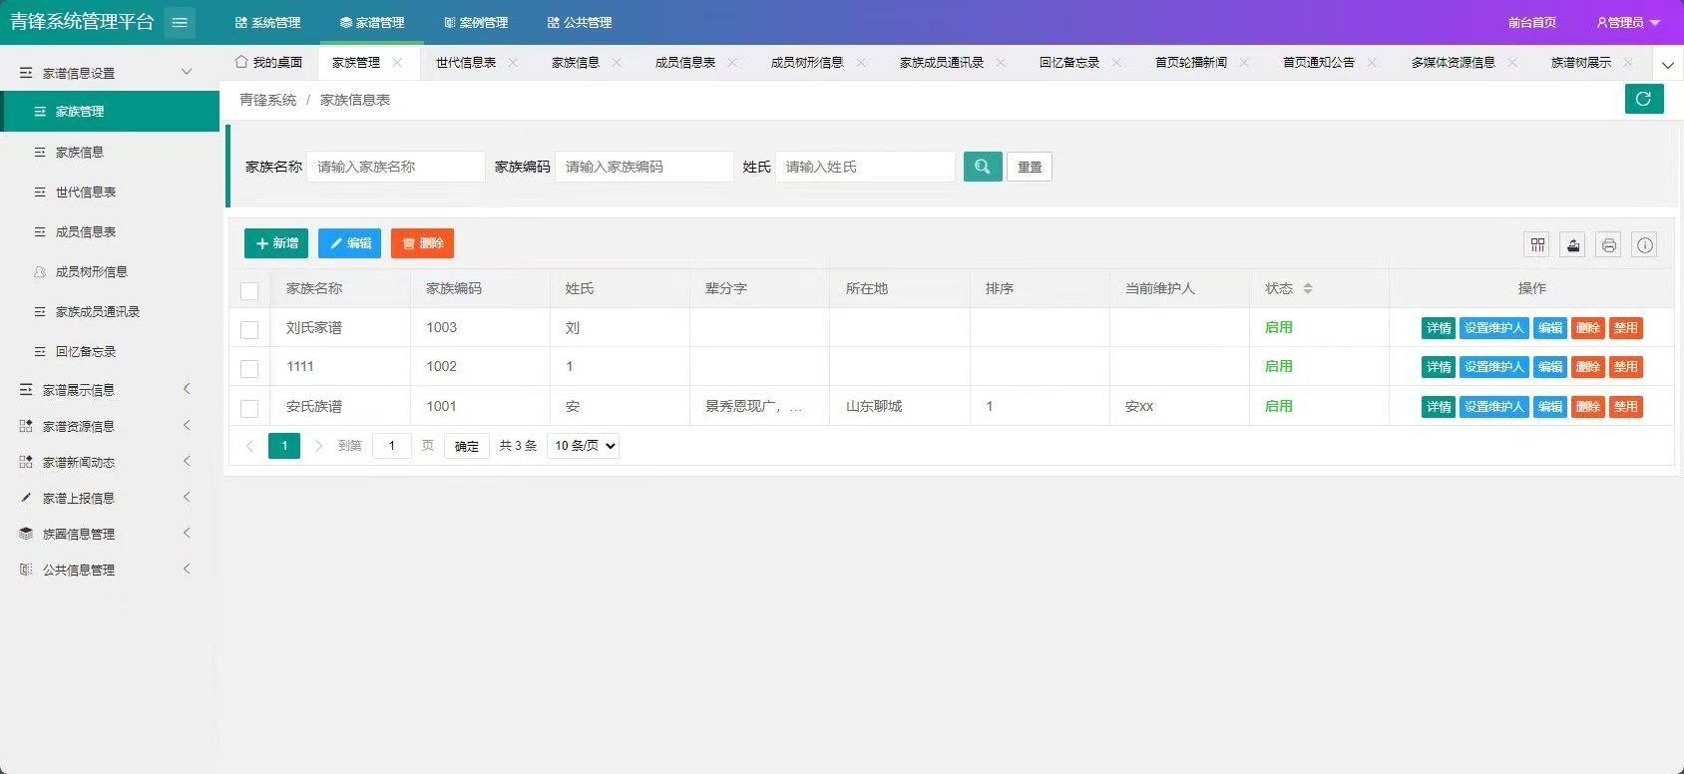Open the 案例管理 top menu

[x=476, y=22]
